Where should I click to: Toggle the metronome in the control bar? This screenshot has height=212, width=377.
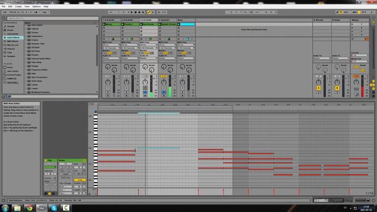[x=37, y=12]
